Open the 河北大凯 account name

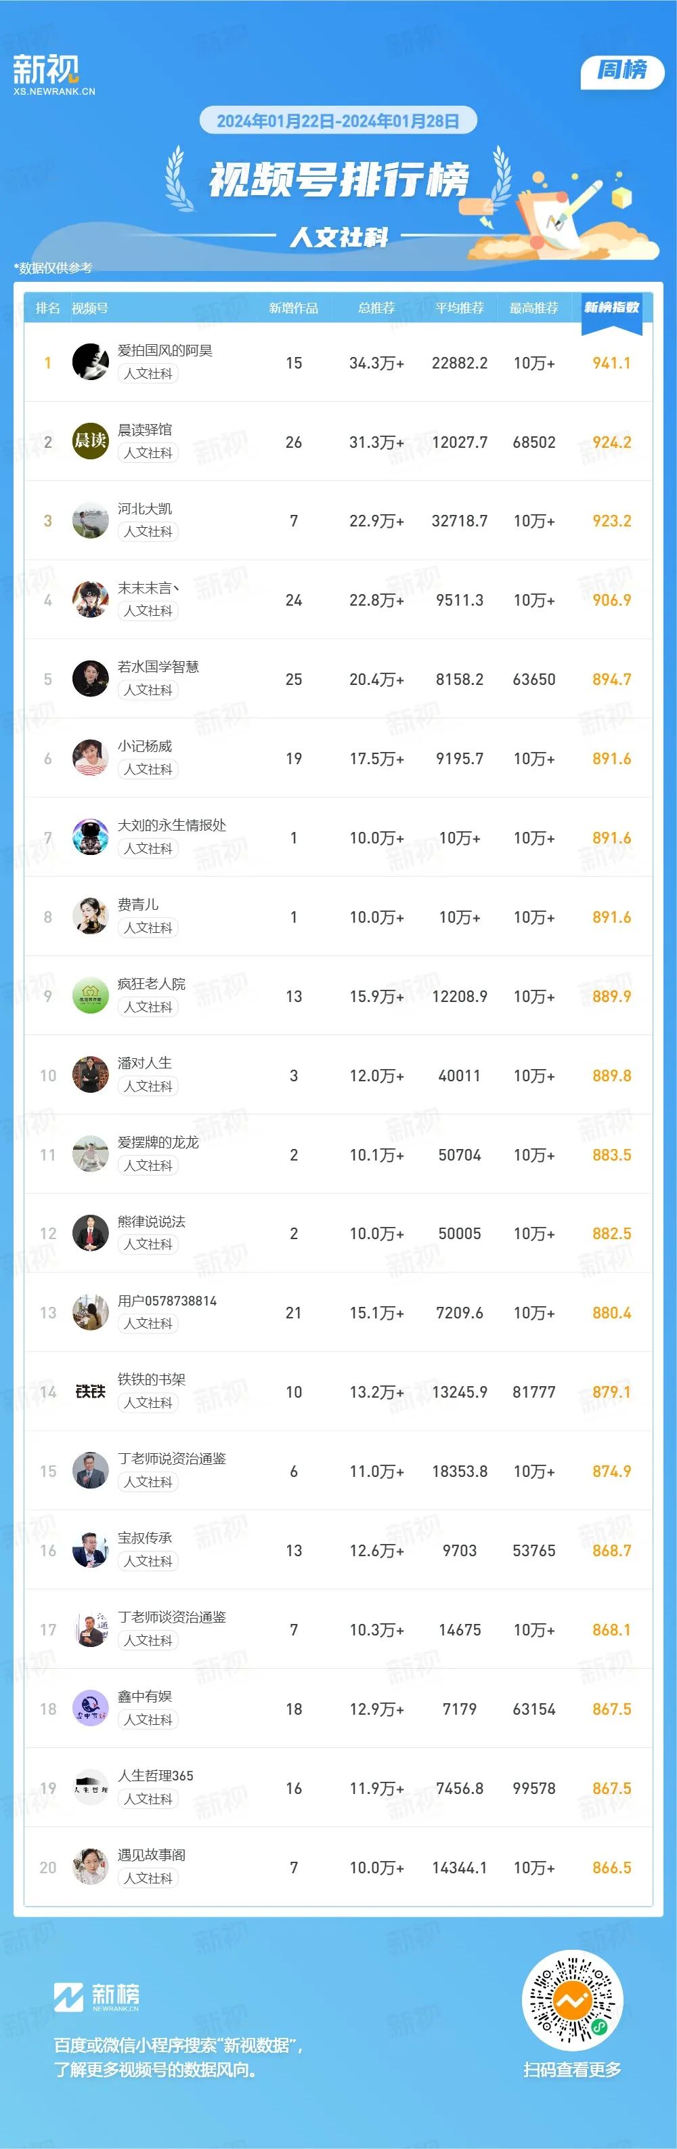click(x=145, y=508)
